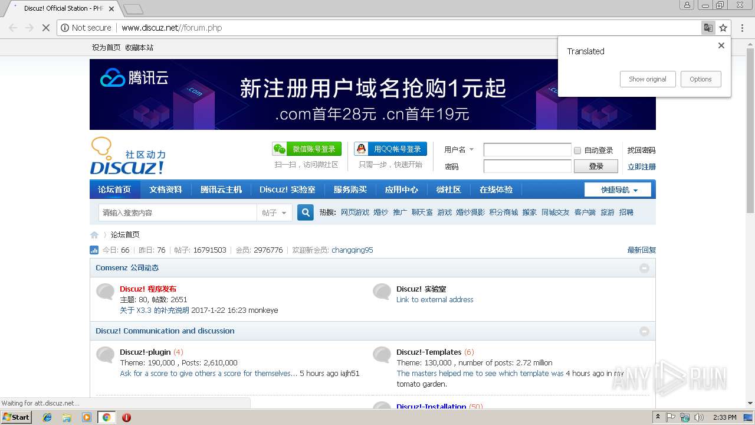Click the Discuz!-Templates forum bubble icon
This screenshot has height=425, width=755.
pyautogui.click(x=382, y=355)
